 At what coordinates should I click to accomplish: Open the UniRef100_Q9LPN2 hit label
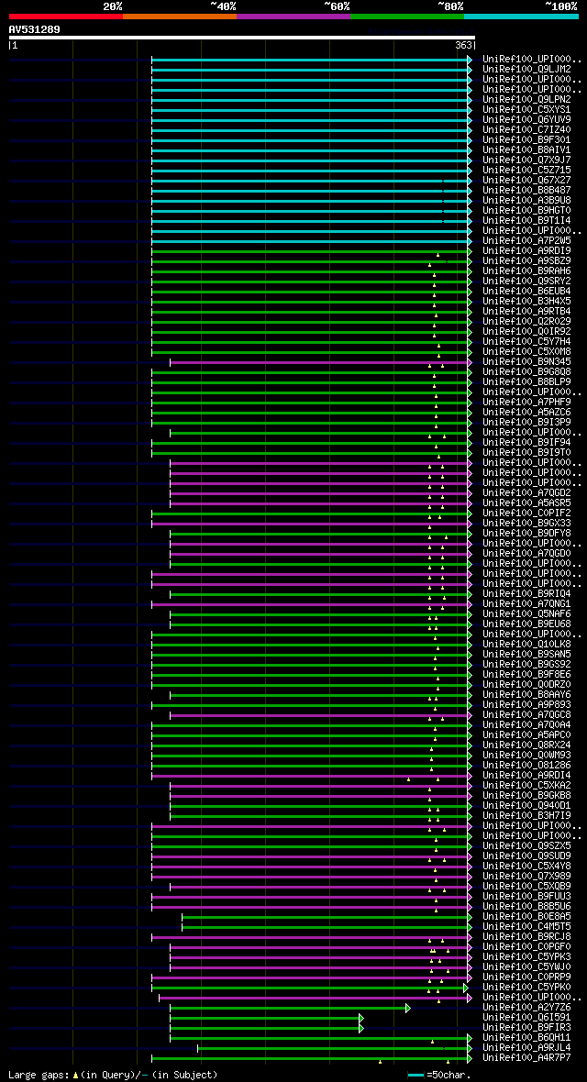point(526,99)
